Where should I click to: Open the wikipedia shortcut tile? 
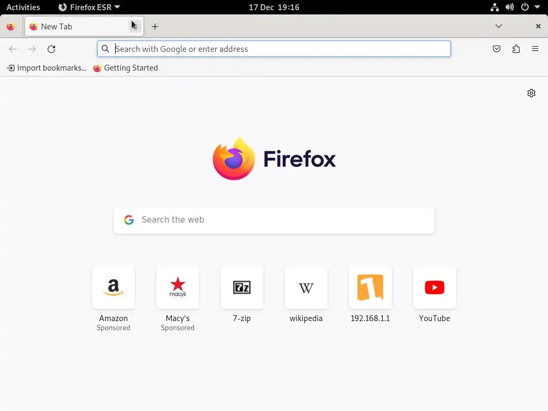pyautogui.click(x=306, y=288)
